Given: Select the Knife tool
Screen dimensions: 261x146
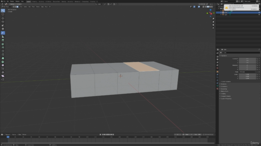Looking at the screenshot, I should coord(3,55).
